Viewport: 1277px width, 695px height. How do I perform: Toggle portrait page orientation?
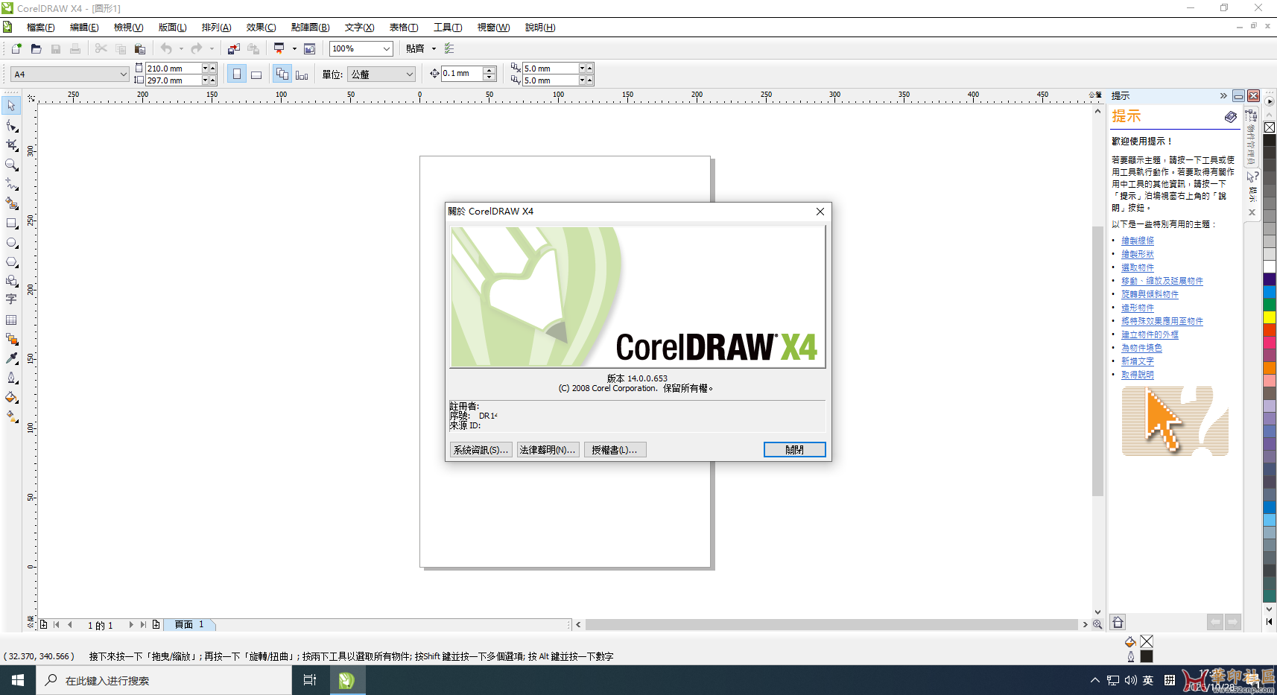pyautogui.click(x=236, y=74)
